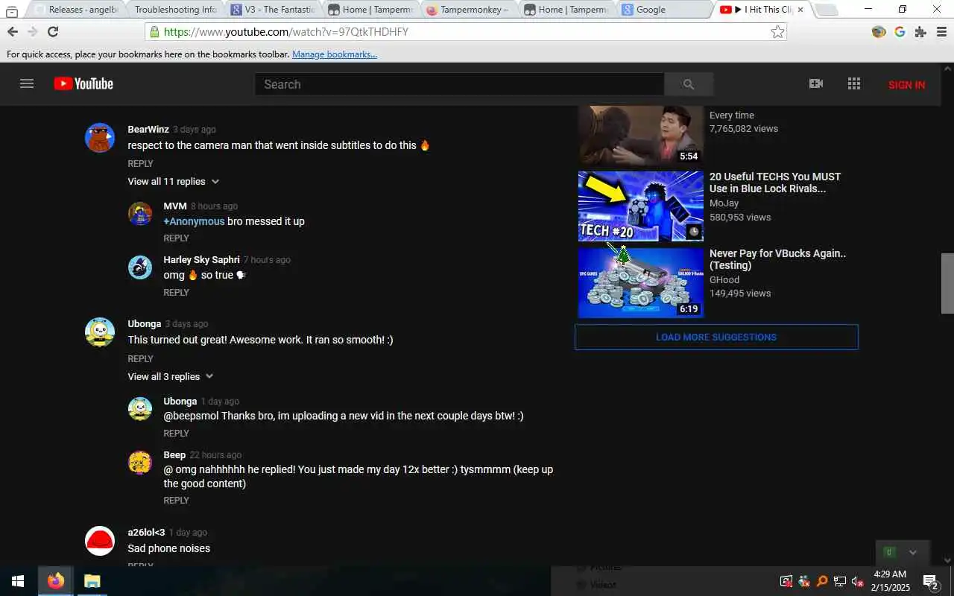
Task: Click the BearWinz commenter name
Action: point(148,130)
